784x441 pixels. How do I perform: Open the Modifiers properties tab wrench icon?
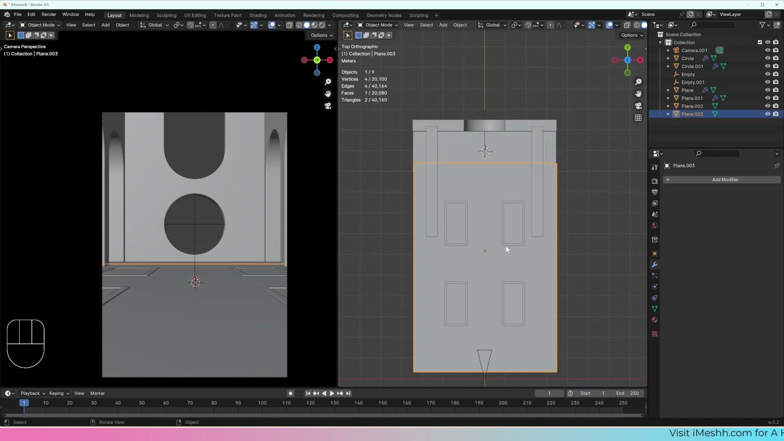point(655,265)
